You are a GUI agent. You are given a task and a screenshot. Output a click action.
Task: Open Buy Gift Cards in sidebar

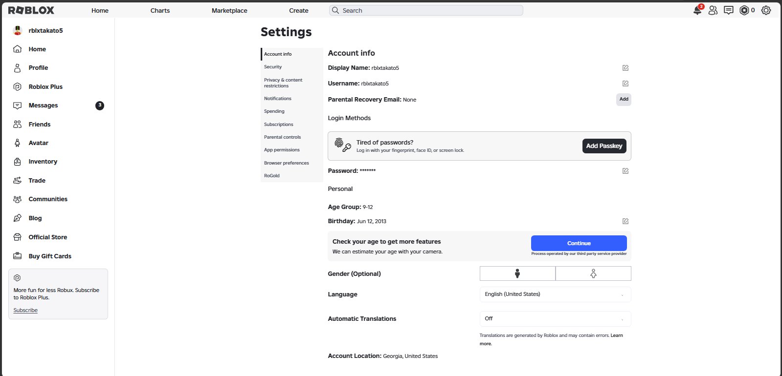(x=50, y=256)
